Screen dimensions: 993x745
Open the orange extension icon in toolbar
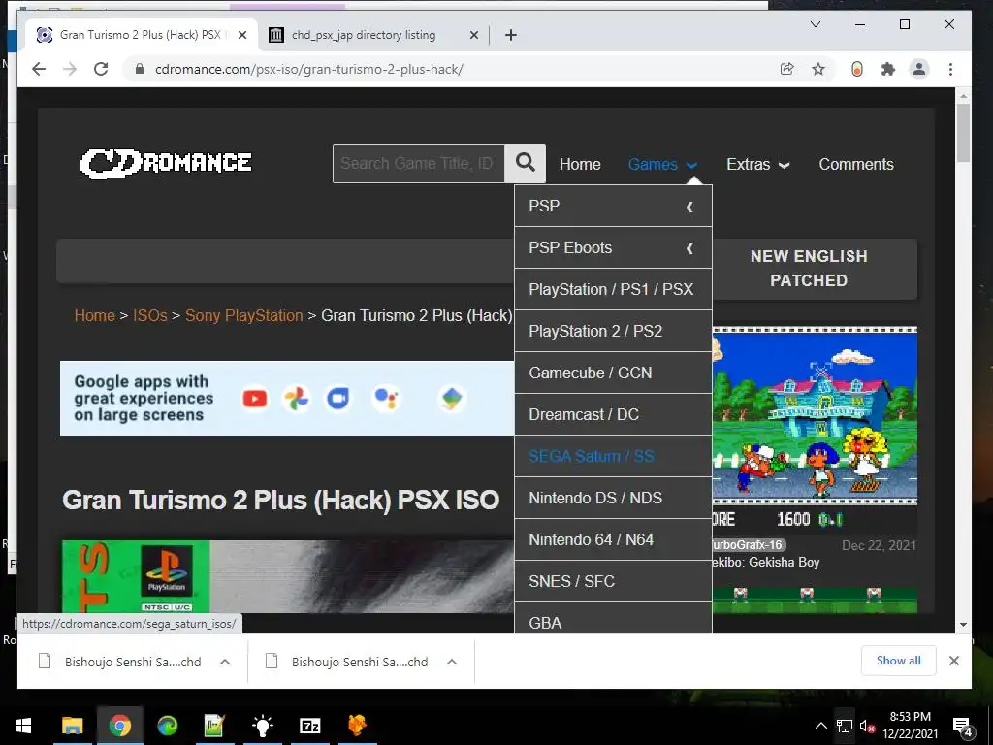[857, 69]
